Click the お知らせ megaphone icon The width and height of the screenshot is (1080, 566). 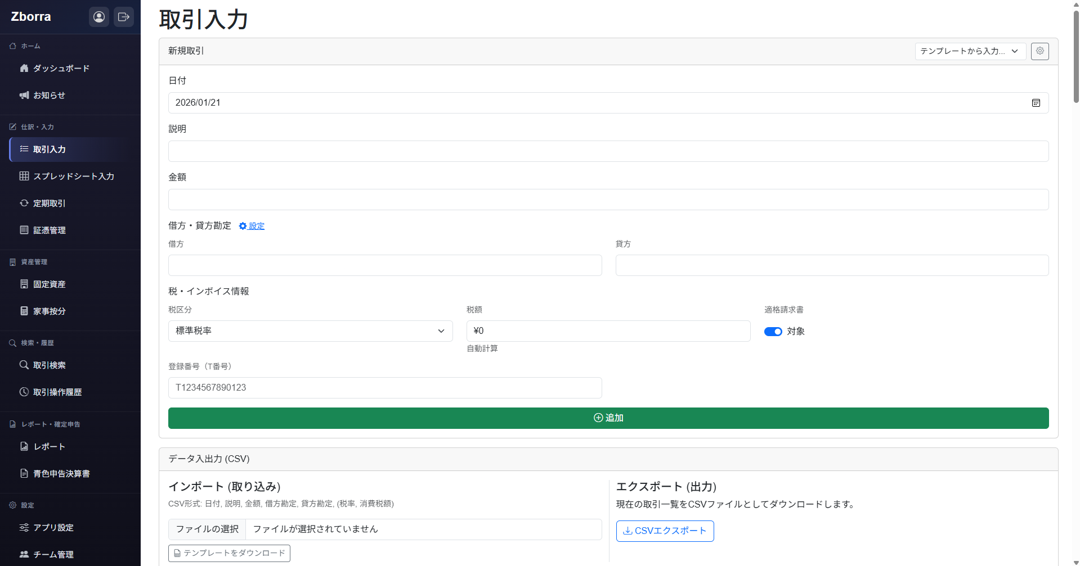click(24, 95)
